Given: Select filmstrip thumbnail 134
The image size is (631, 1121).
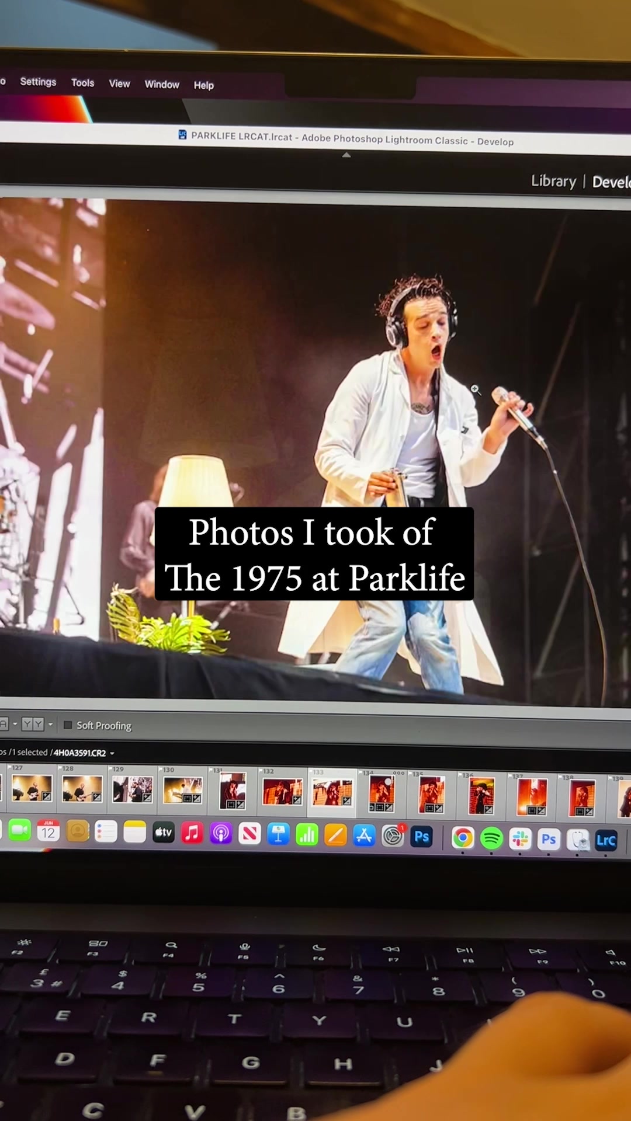Looking at the screenshot, I should point(382,793).
